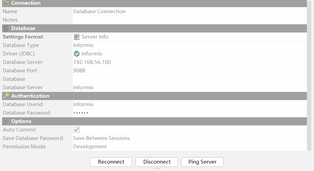
Task: Edit the Name field Database Connection
Action: tap(190, 11)
